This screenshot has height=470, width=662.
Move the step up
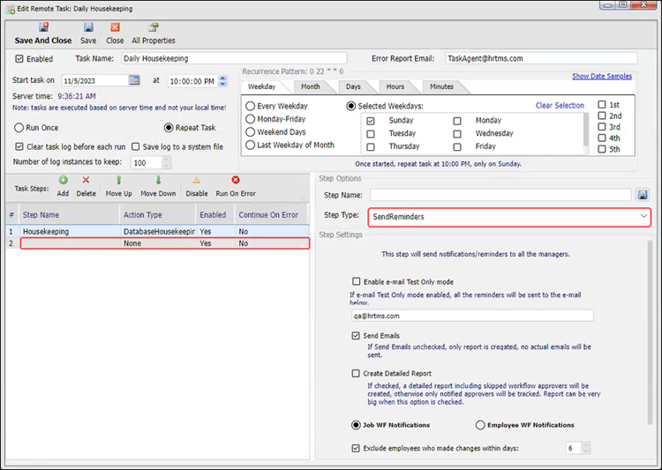[x=118, y=181]
